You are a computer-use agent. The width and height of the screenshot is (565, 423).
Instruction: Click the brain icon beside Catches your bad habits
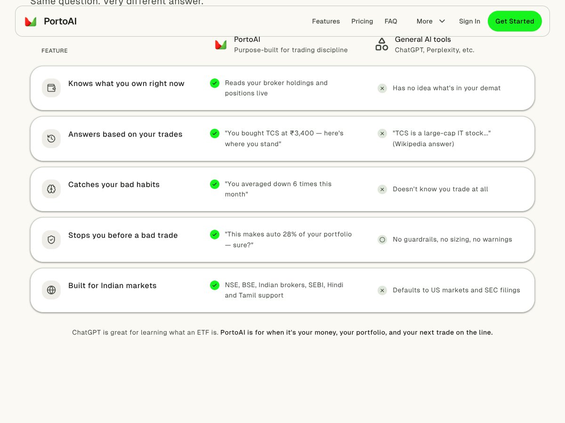click(51, 189)
